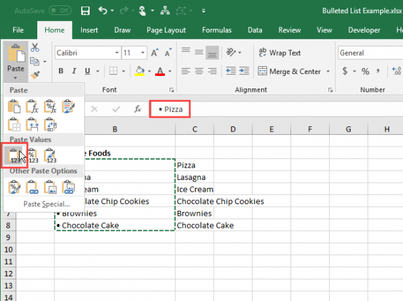Choose Paste Link option
This screenshot has height=301, width=403.
point(32,187)
